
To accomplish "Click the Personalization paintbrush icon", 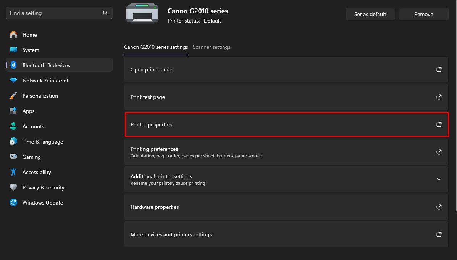I will [13, 95].
